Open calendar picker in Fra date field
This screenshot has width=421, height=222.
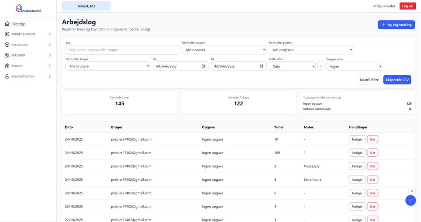(x=203, y=66)
